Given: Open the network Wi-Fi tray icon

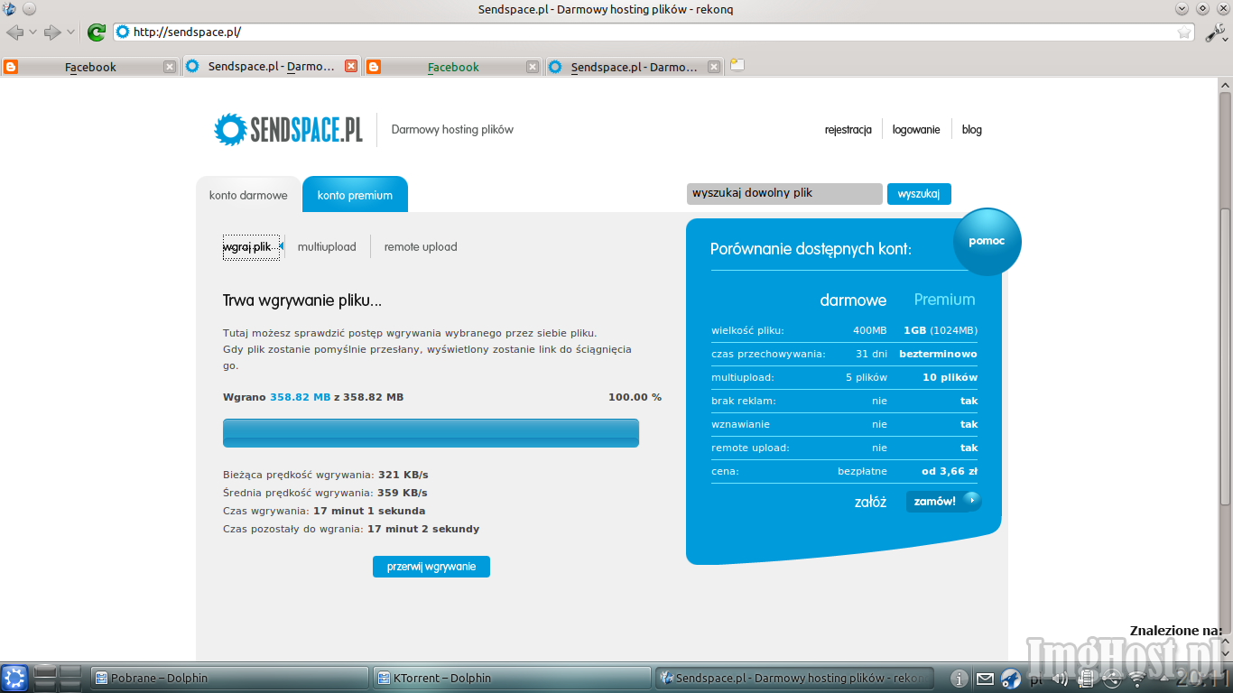Looking at the screenshot, I should click(x=1137, y=679).
